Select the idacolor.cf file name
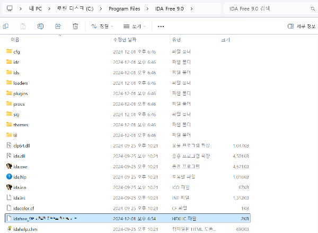 [24, 208]
